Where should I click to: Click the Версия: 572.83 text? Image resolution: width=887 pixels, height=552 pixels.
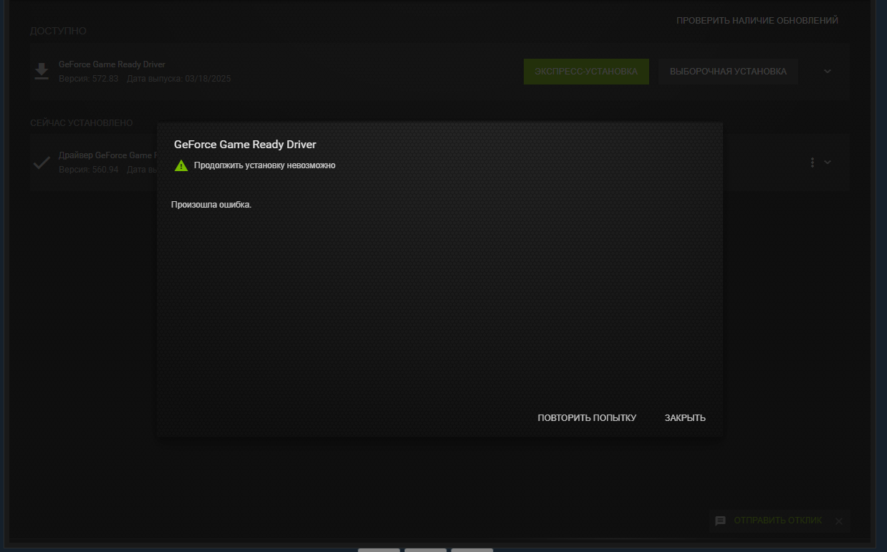[x=89, y=79]
